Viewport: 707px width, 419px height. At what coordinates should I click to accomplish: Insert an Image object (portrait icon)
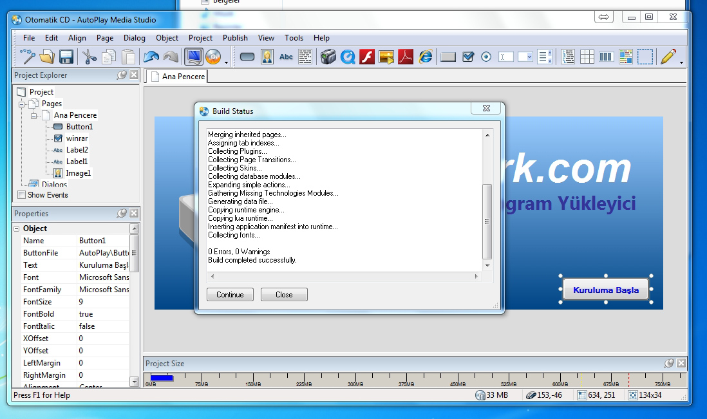pyautogui.click(x=267, y=57)
